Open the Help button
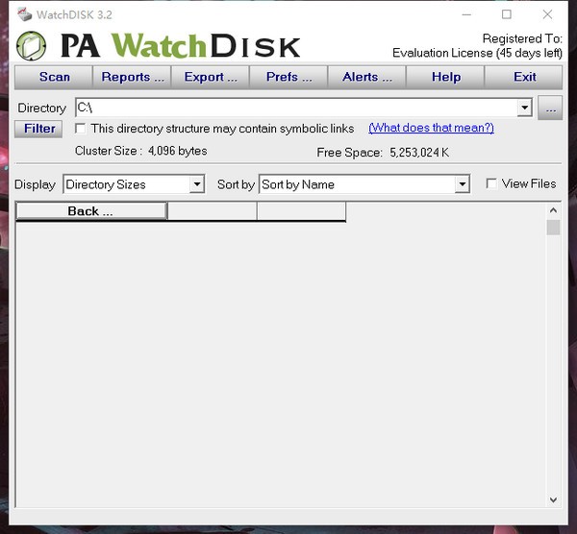 click(445, 77)
